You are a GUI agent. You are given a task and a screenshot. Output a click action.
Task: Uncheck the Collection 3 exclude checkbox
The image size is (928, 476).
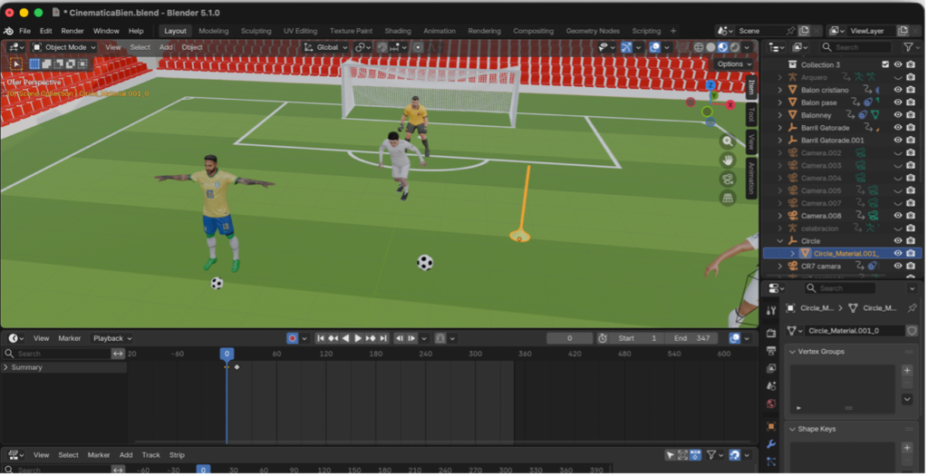pyautogui.click(x=886, y=64)
